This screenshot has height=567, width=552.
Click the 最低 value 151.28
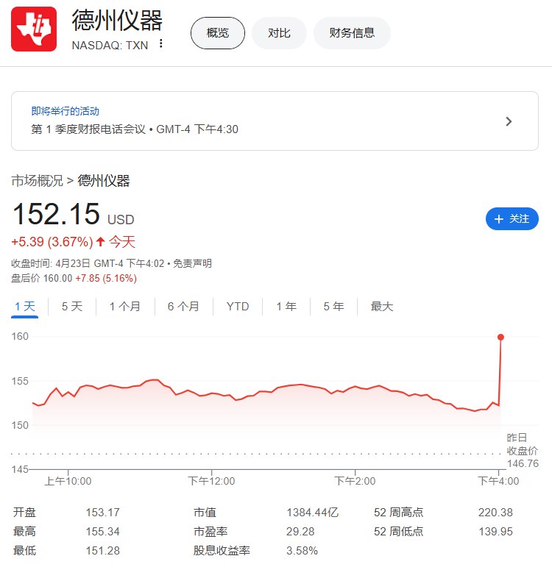pyautogui.click(x=102, y=550)
